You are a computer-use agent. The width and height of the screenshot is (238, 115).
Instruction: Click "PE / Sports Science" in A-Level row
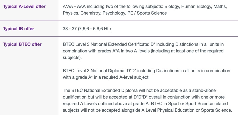click(148, 13)
